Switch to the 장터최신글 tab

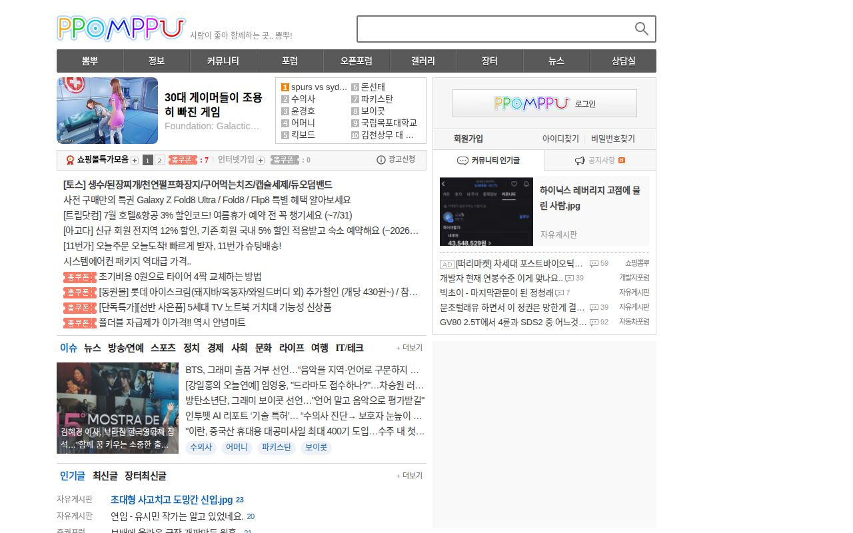click(145, 476)
